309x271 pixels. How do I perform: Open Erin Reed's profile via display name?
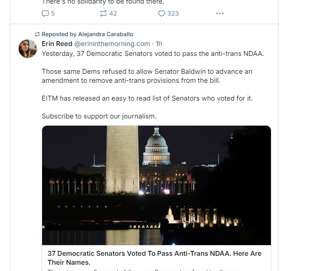56,44
